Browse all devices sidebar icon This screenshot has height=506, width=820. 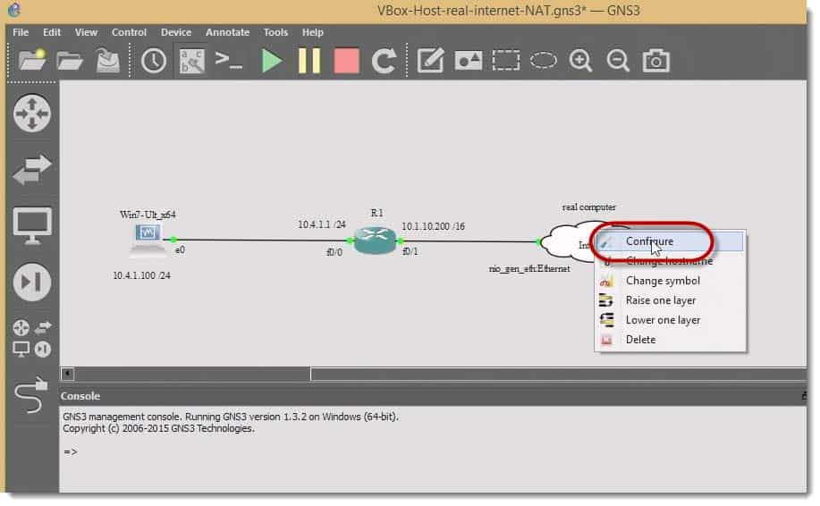coord(32,339)
